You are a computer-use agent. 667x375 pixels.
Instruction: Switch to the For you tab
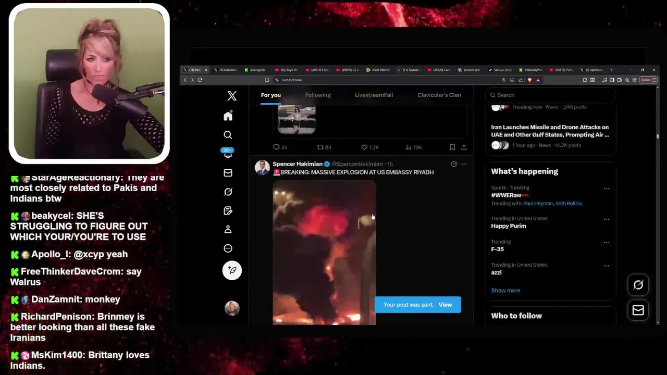click(270, 95)
